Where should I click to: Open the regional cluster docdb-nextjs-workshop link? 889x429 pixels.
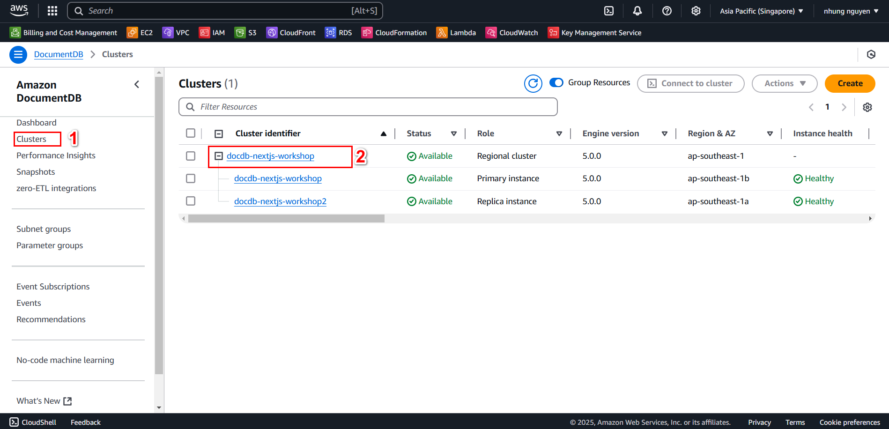(x=270, y=156)
